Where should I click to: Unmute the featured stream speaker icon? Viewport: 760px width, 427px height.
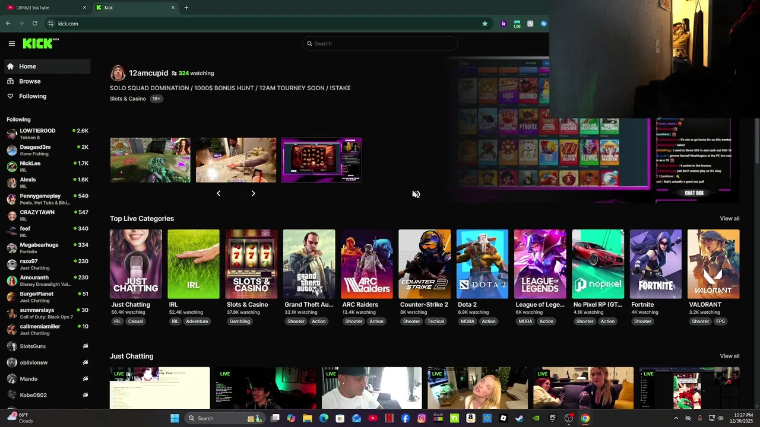pyautogui.click(x=416, y=195)
